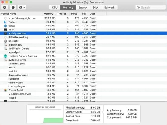Click the Finder process icon

point(5,22)
